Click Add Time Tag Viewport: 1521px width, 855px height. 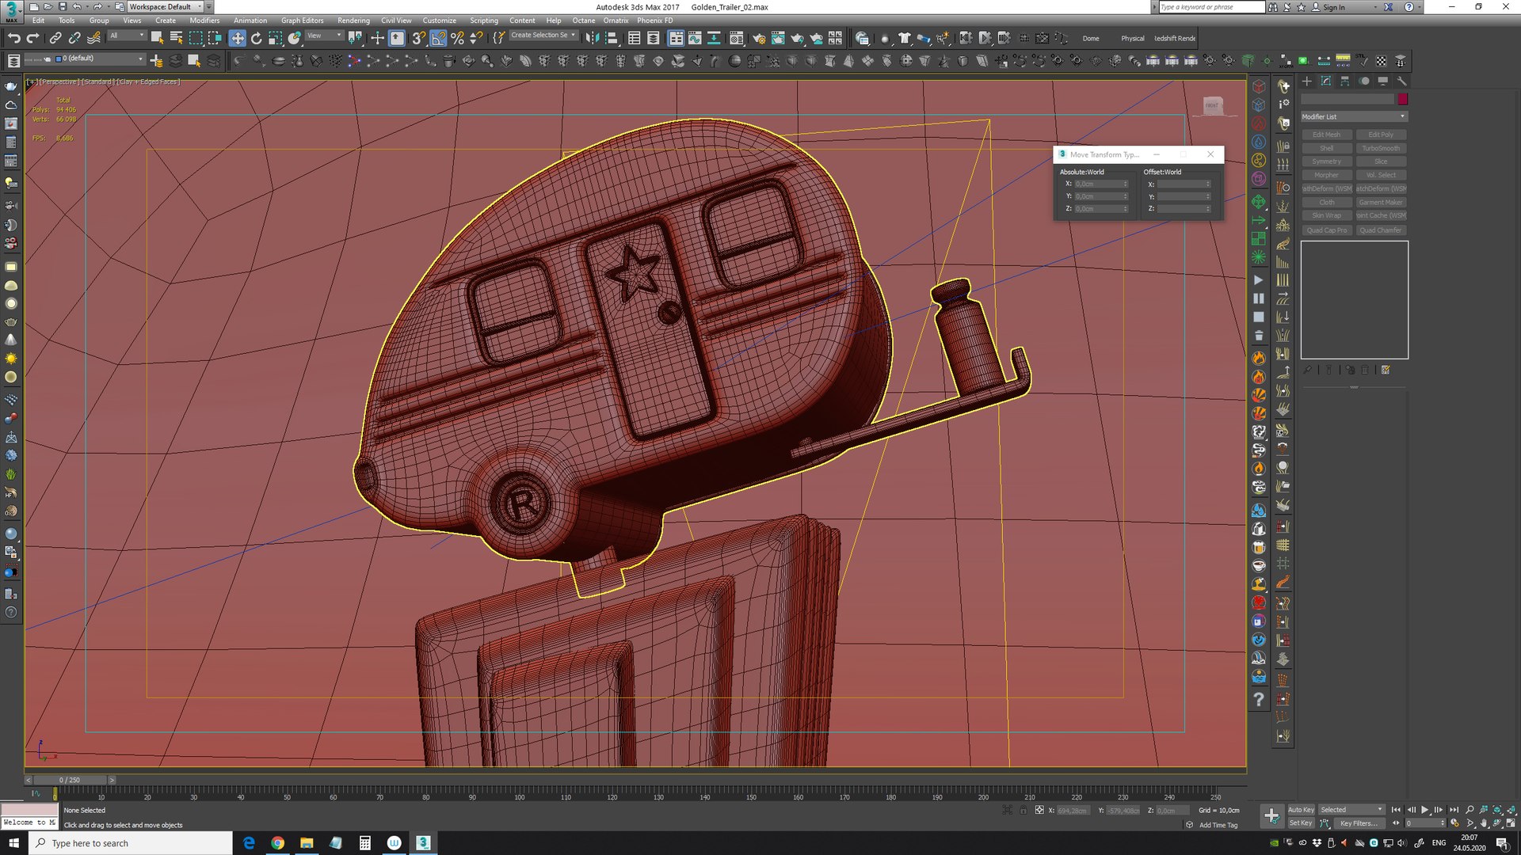1218,825
